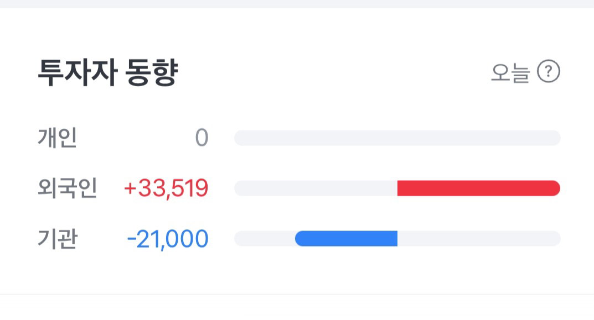Click the gray right half of 기관 bar
The image size is (594, 320).
(x=479, y=239)
